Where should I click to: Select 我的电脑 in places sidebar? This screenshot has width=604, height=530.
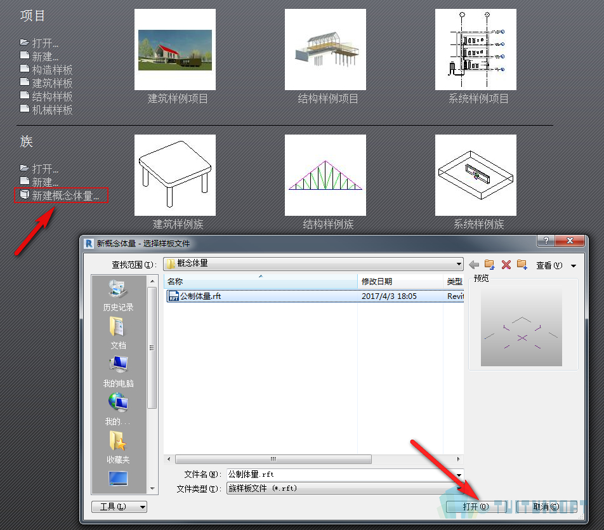tap(118, 371)
